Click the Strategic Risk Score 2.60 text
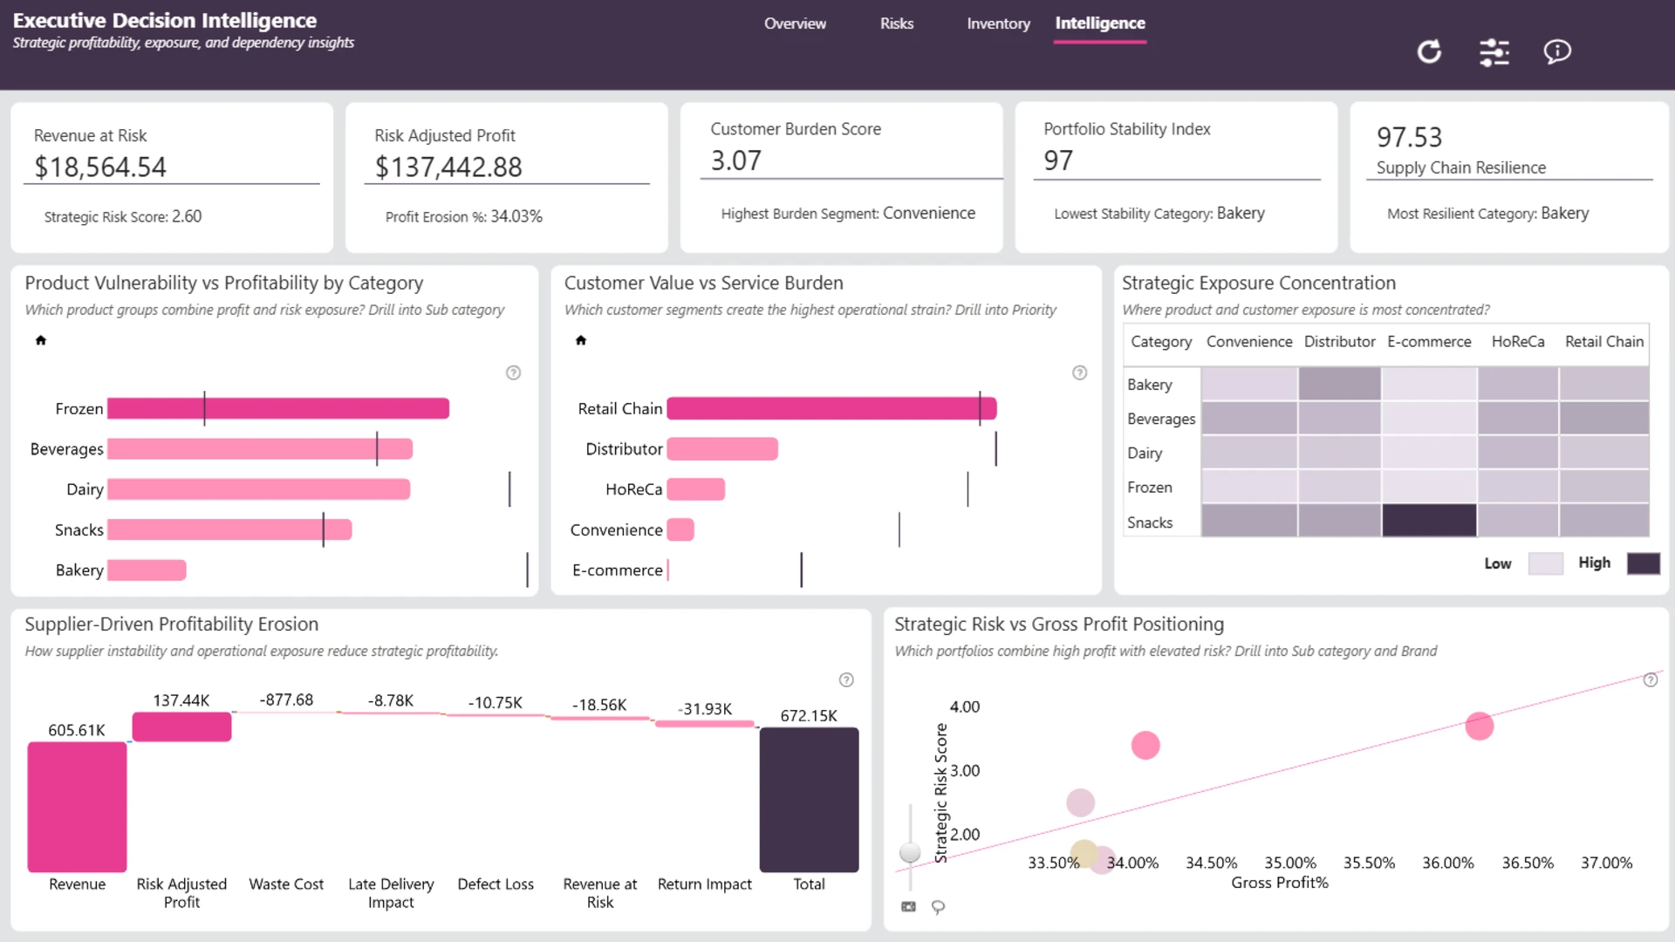The height and width of the screenshot is (942, 1675). pyautogui.click(x=123, y=216)
